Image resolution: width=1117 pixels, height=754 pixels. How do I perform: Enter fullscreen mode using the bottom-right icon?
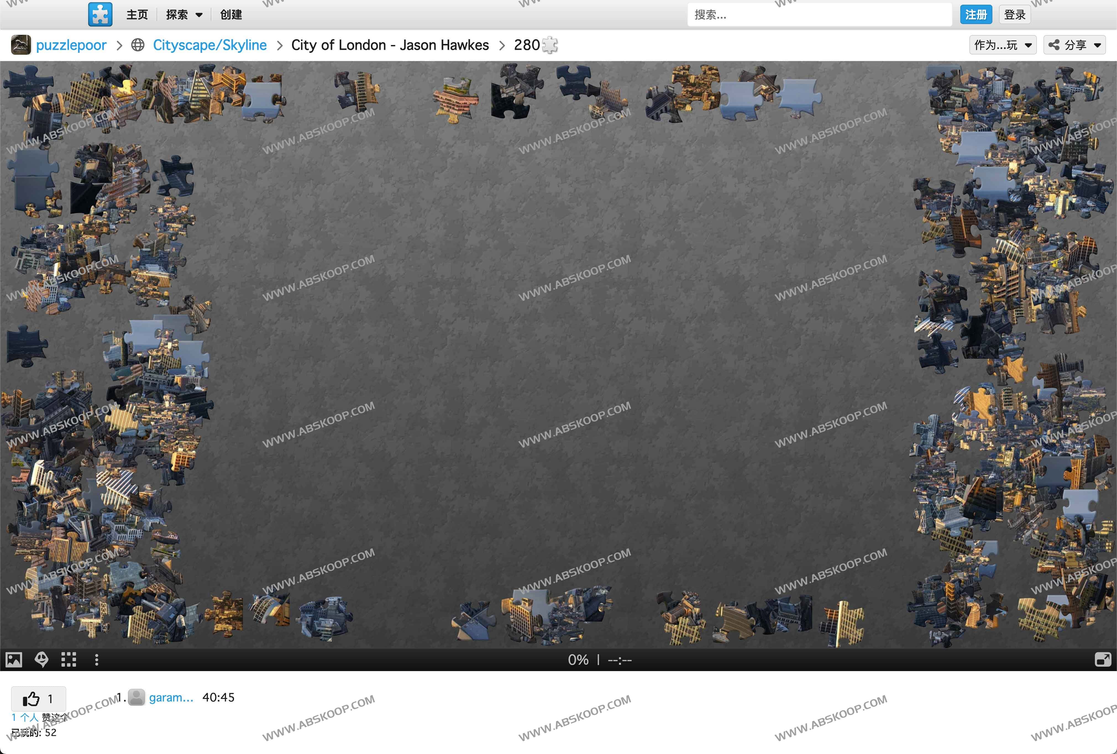pos(1103,660)
